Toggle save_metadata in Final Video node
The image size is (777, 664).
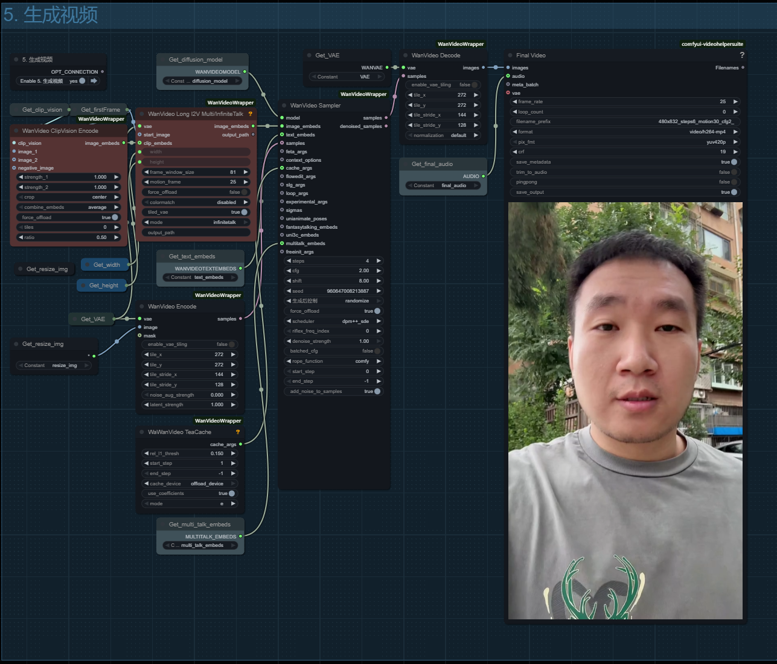pos(734,162)
